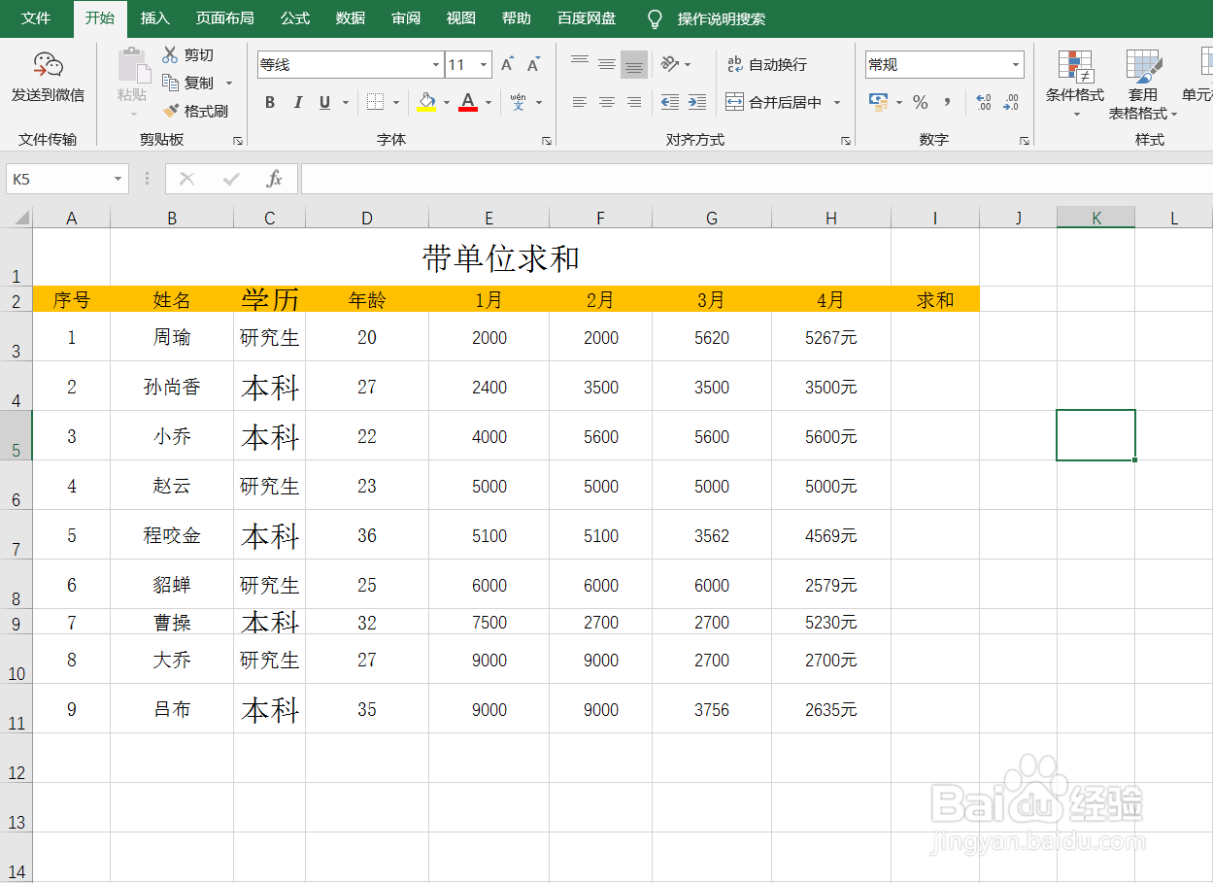Switch to the 插入 tab
Viewport: 1213px width, 883px height.
154,18
